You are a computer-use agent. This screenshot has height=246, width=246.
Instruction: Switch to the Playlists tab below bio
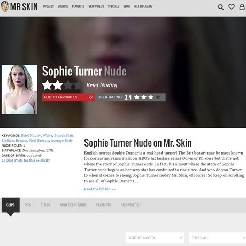pyautogui.click(x=104, y=205)
